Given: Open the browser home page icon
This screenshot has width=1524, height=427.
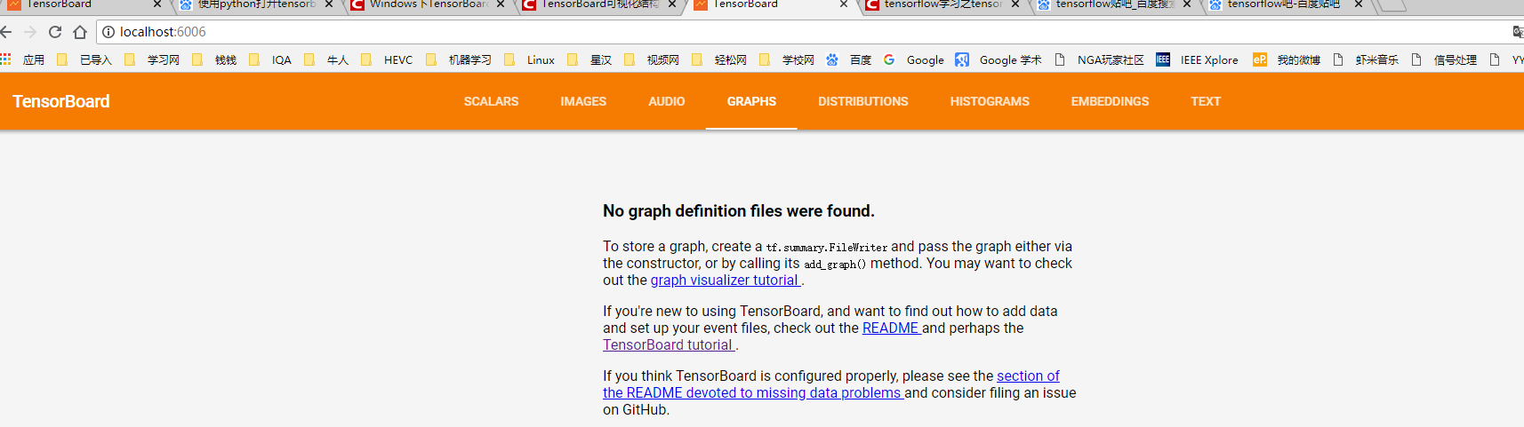Looking at the screenshot, I should click(x=80, y=32).
